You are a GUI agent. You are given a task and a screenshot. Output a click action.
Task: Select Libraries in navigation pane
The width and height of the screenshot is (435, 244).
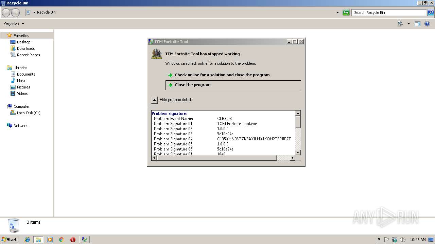point(20,68)
